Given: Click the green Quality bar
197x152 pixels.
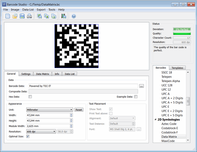Looking at the screenshot, I should pyautogui.click(x=182, y=33).
